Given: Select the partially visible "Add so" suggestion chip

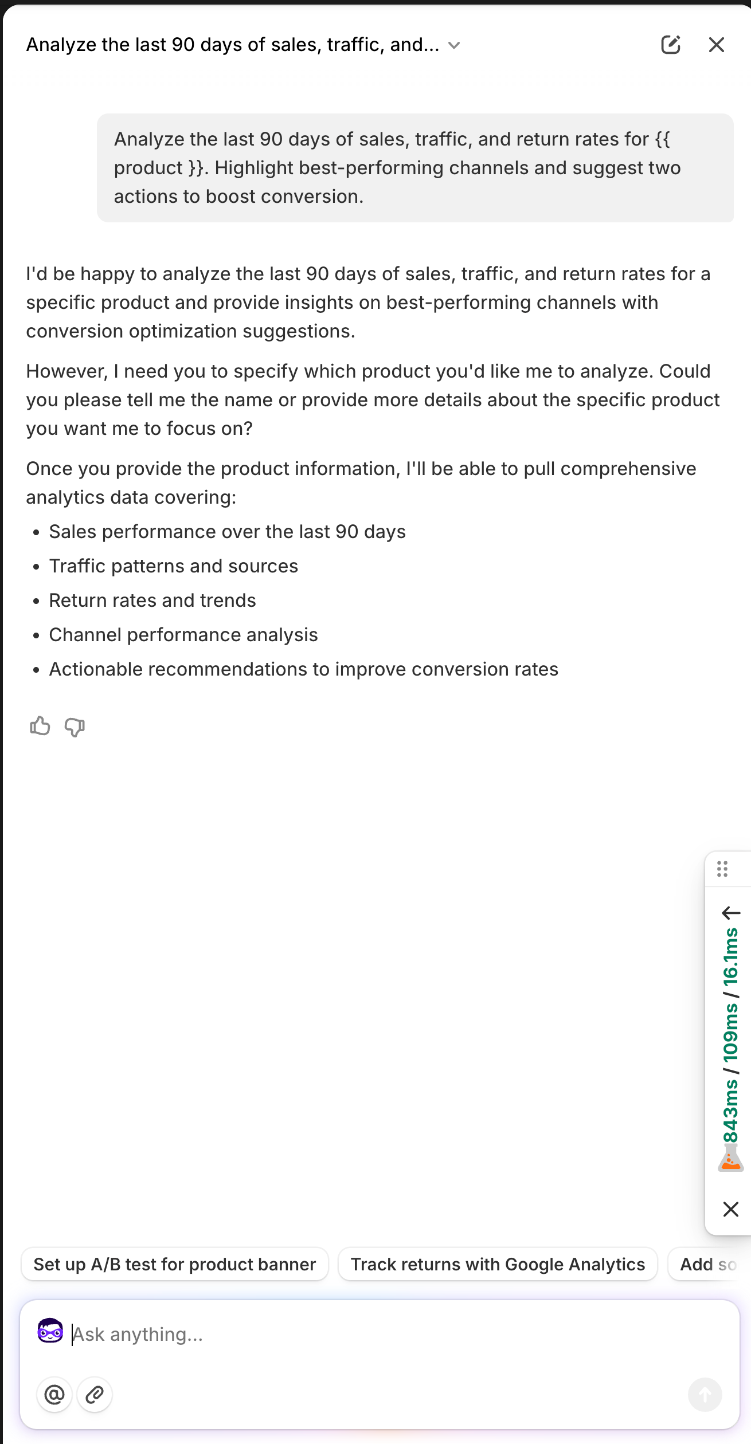Looking at the screenshot, I should [x=709, y=1265].
